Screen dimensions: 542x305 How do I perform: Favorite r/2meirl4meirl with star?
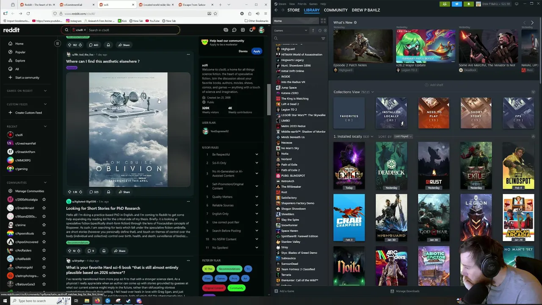tap(44, 208)
